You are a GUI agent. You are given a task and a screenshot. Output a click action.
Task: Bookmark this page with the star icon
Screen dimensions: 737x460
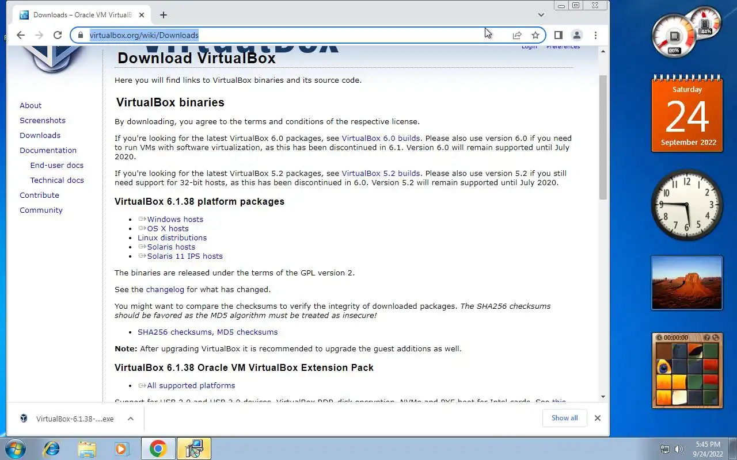[535, 35]
